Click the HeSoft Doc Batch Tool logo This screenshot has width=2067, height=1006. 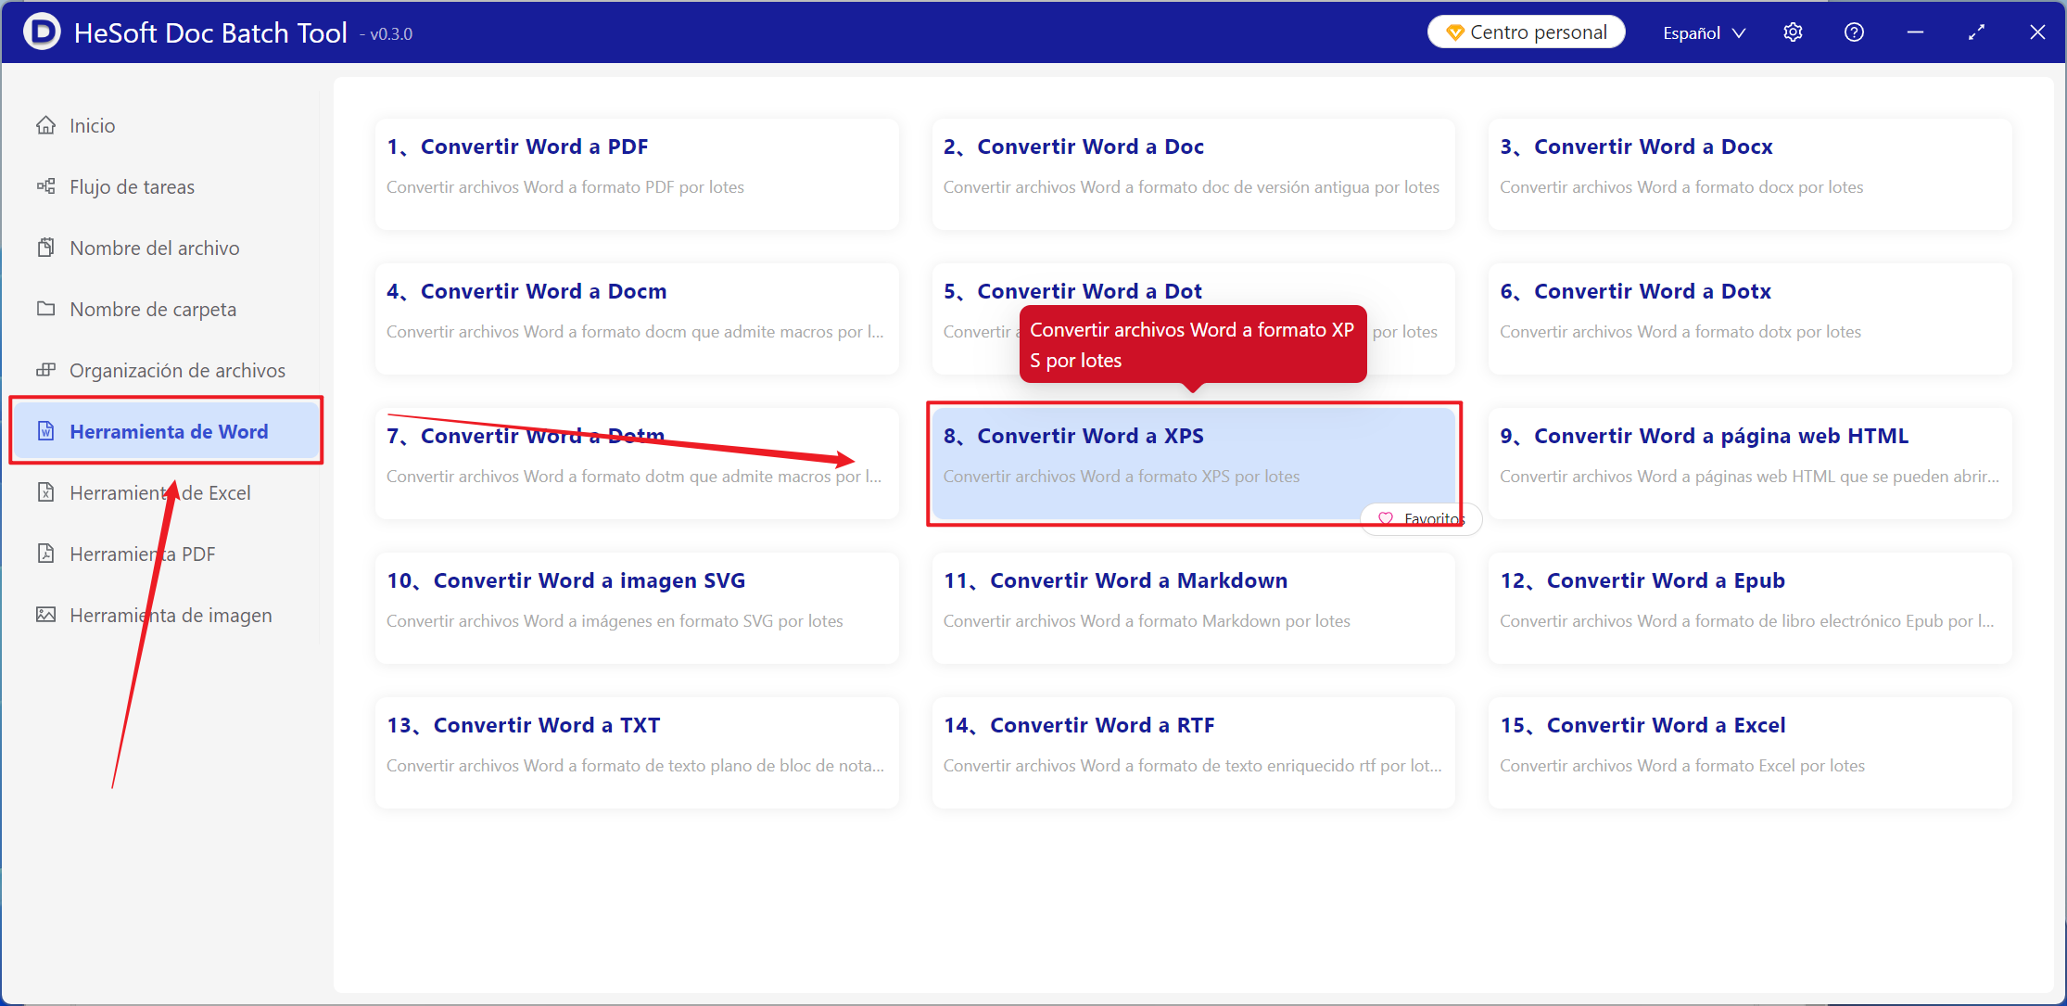[x=42, y=32]
